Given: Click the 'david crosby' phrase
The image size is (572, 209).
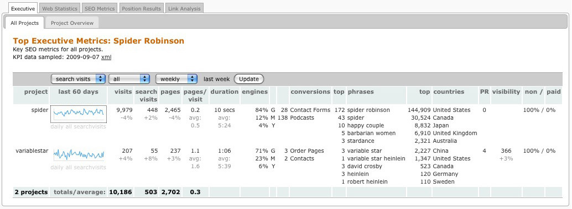Looking at the screenshot, I should [365, 166].
